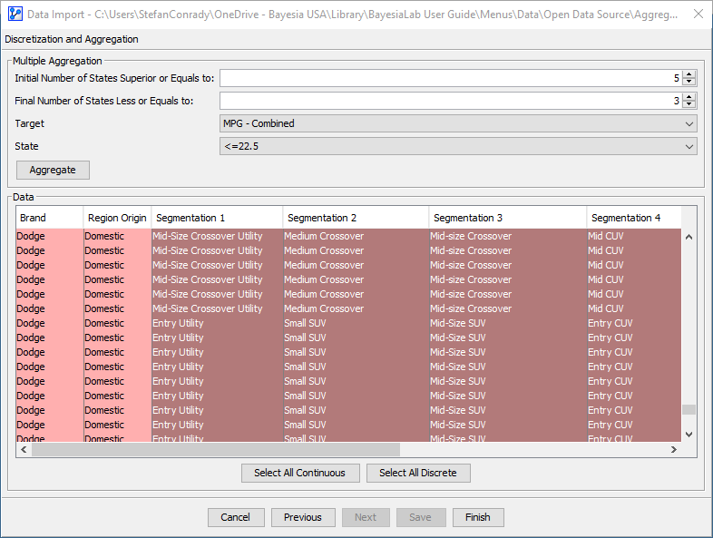Viewport: 713px width, 538px height.
Task: Click the Initial Number of States input field
Action: [x=451, y=78]
